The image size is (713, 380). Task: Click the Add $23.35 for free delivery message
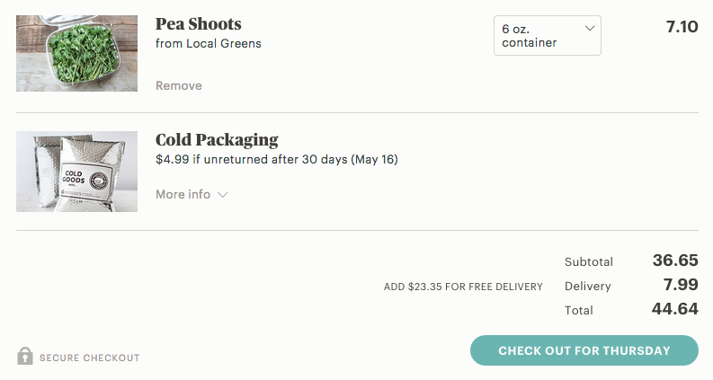463,287
